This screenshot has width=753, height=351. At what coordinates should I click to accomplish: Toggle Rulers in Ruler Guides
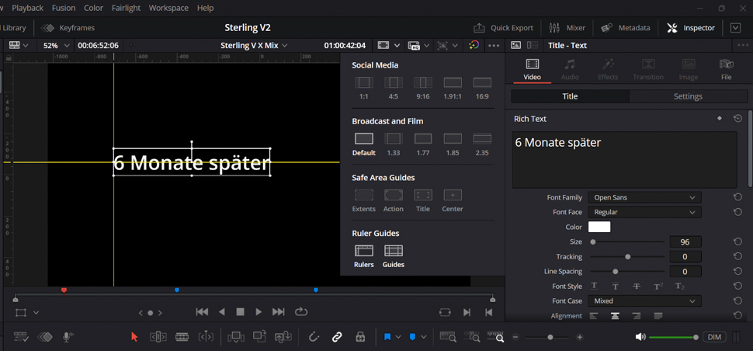click(x=363, y=251)
